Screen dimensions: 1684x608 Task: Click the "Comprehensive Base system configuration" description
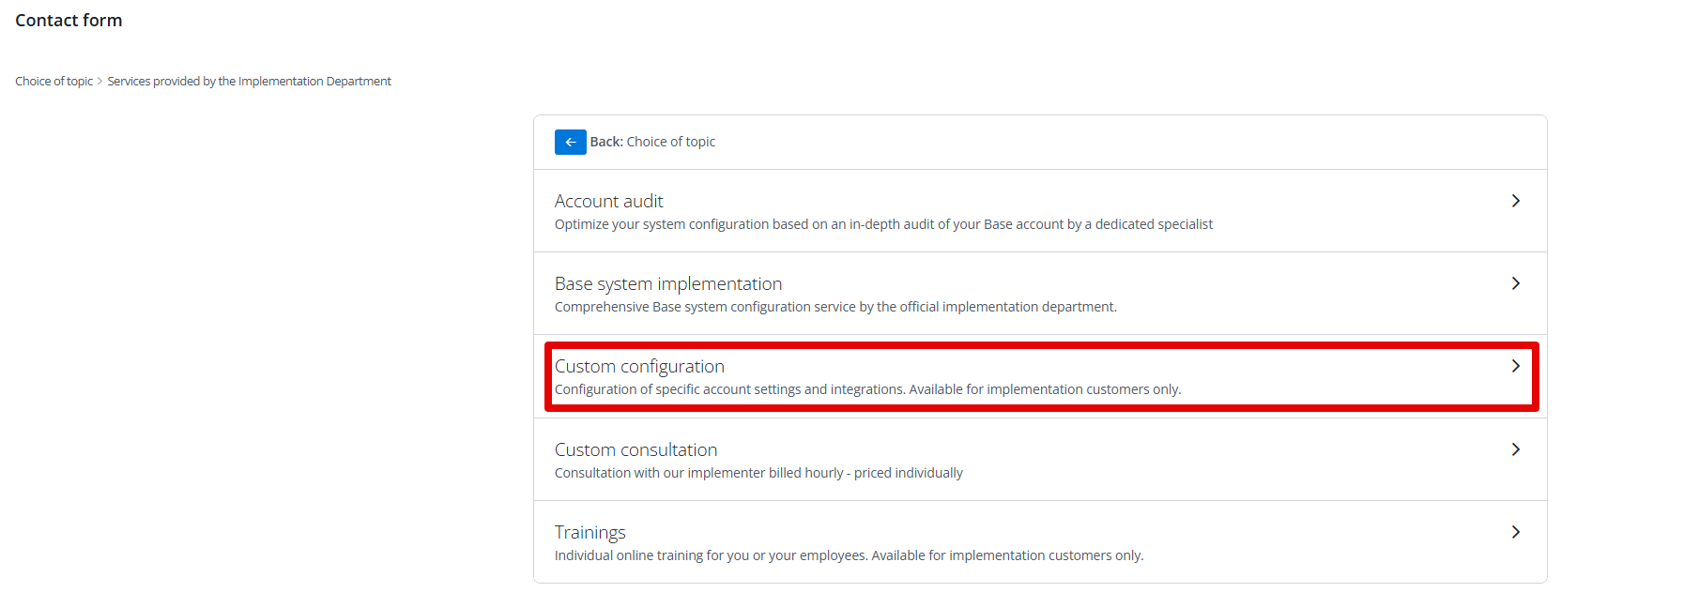pyautogui.click(x=834, y=307)
